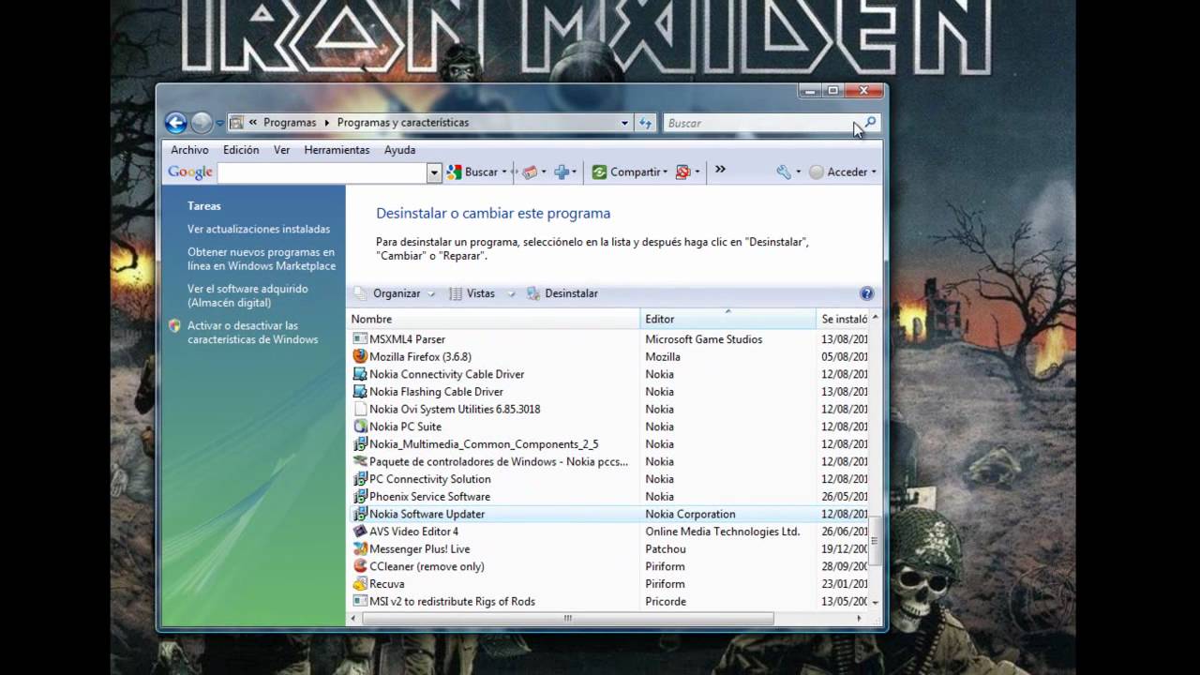Select Nokia Software Updater icon

click(x=360, y=514)
